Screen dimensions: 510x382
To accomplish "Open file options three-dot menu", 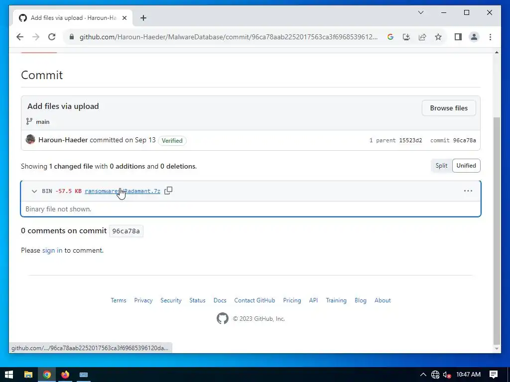I will click(x=468, y=191).
